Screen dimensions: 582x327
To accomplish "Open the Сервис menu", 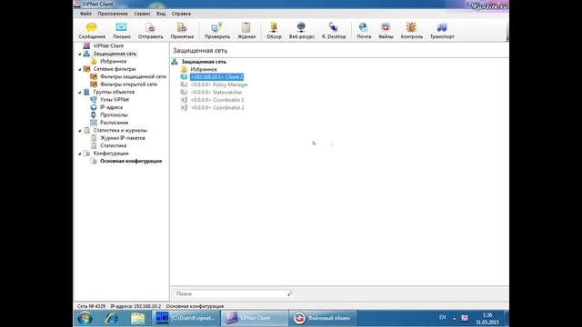I will pos(142,14).
